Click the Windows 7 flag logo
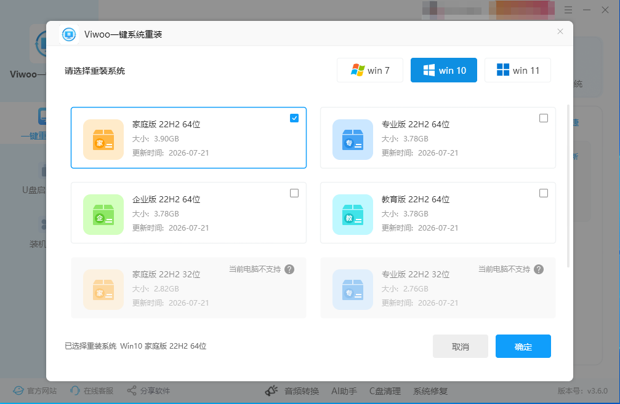620x404 pixels. click(x=358, y=70)
